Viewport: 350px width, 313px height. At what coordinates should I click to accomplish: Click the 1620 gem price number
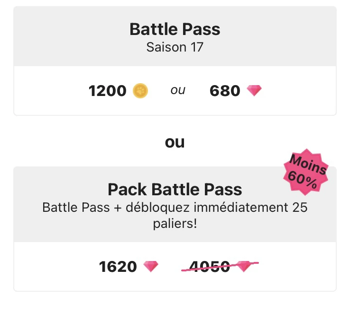(118, 267)
